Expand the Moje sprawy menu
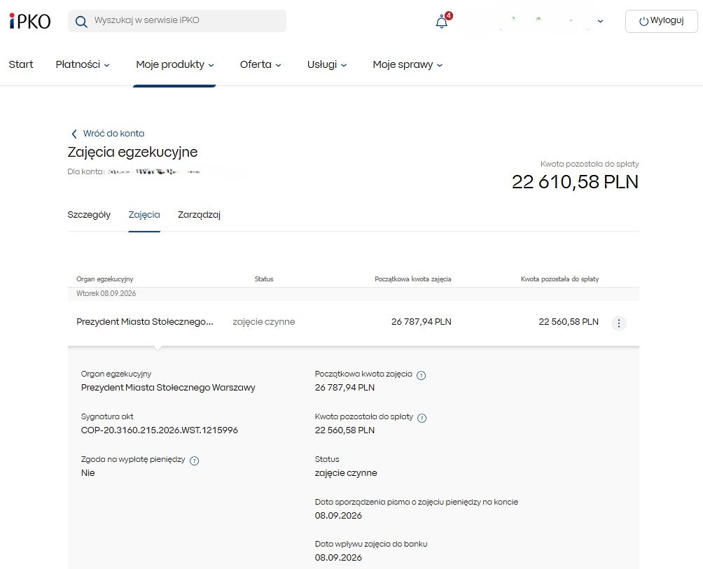This screenshot has width=703, height=569. click(408, 64)
